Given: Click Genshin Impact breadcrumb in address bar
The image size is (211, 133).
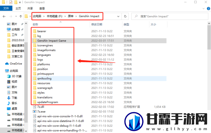Looking at the screenshot, I should pyautogui.click(x=89, y=16).
